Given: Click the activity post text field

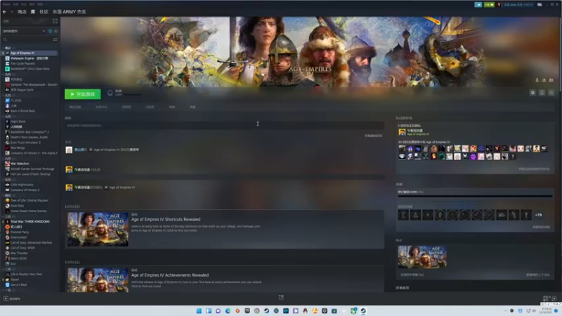Looking at the screenshot, I should [225, 126].
